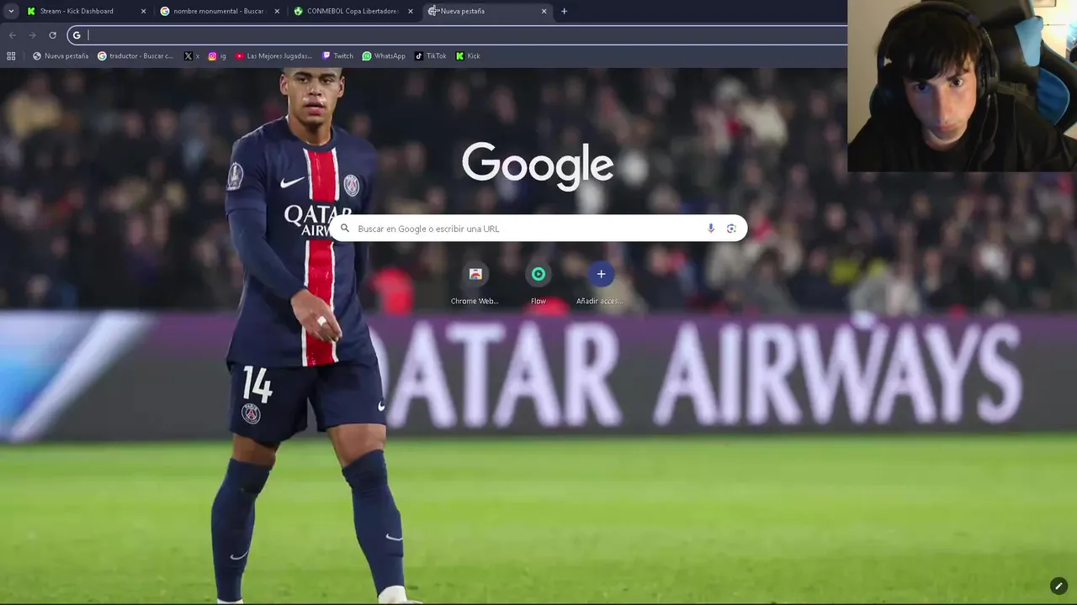Open Nueva pestaña bookmark
1077x605 pixels.
tap(60, 55)
